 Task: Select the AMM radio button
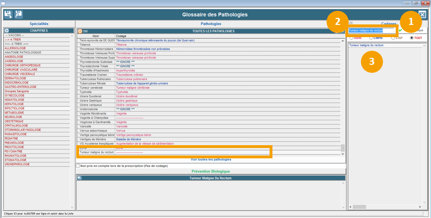click(351, 38)
